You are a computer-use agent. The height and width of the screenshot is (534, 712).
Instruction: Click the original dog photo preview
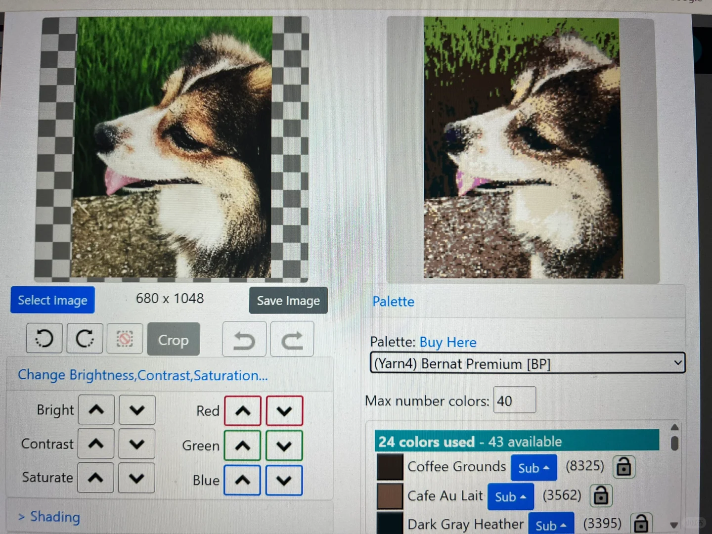(173, 147)
